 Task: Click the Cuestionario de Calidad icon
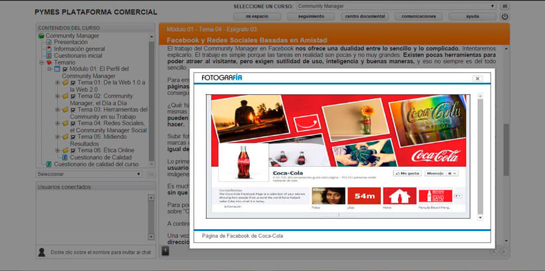pos(64,157)
